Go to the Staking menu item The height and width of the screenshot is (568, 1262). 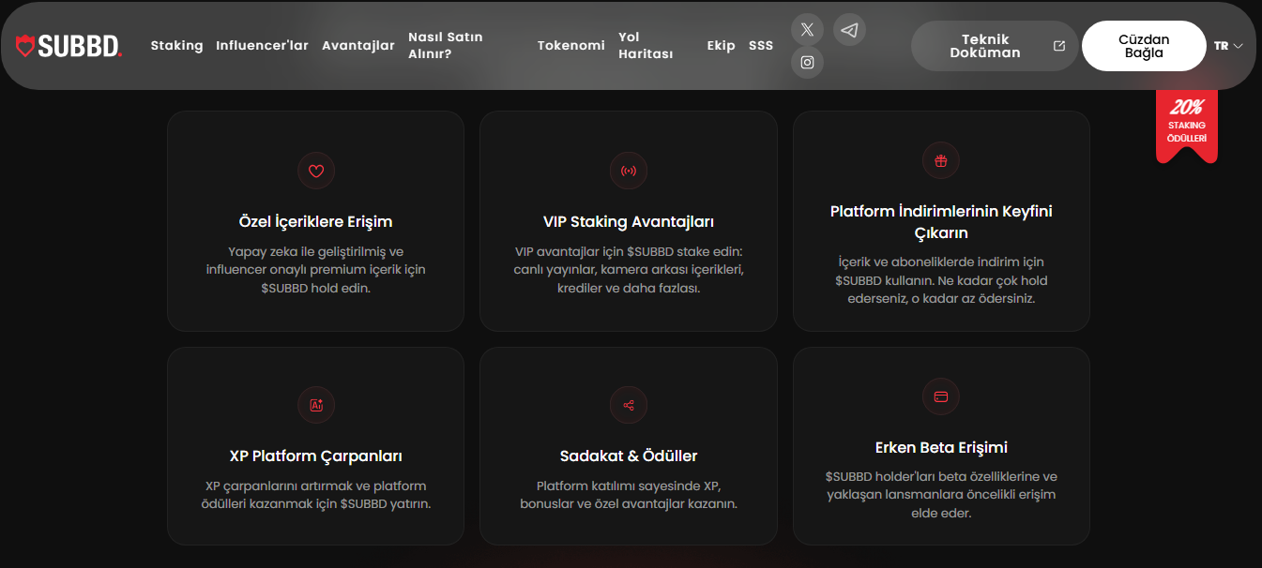pyautogui.click(x=176, y=45)
